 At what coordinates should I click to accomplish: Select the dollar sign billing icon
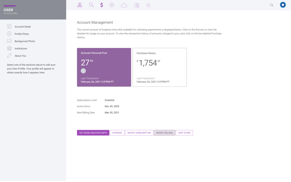tap(102, 5)
